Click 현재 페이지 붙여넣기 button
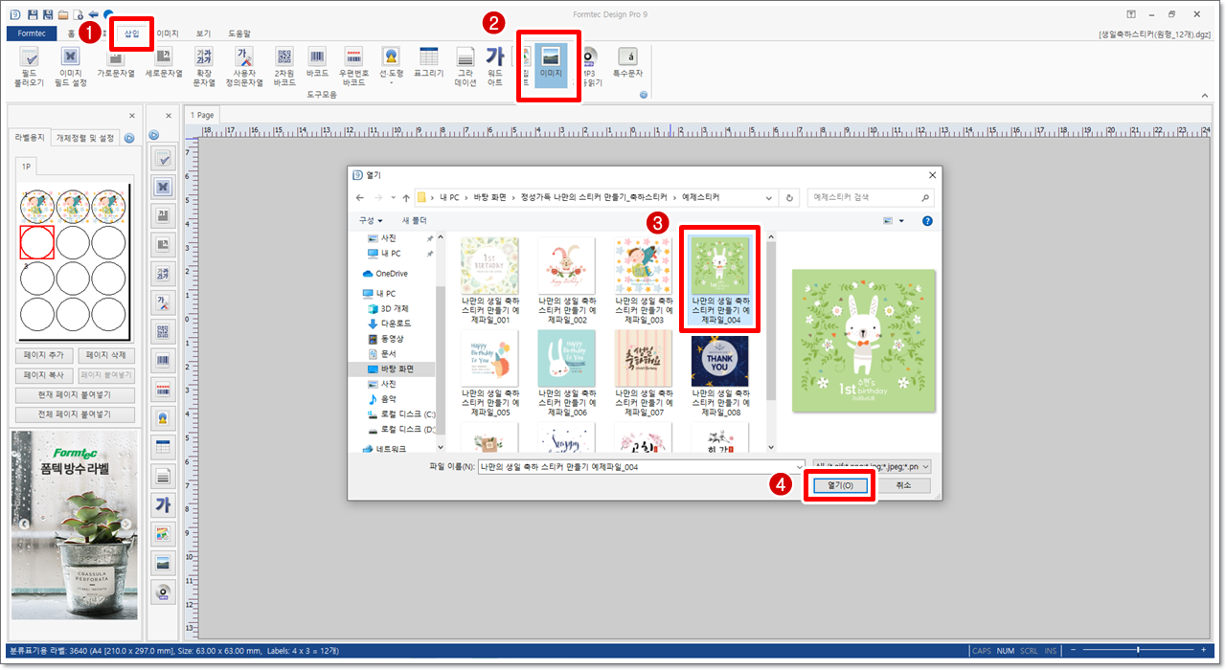This screenshot has height=670, width=1226. [x=75, y=395]
